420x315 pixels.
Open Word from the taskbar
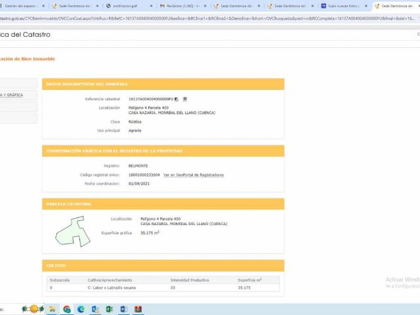tap(123, 309)
